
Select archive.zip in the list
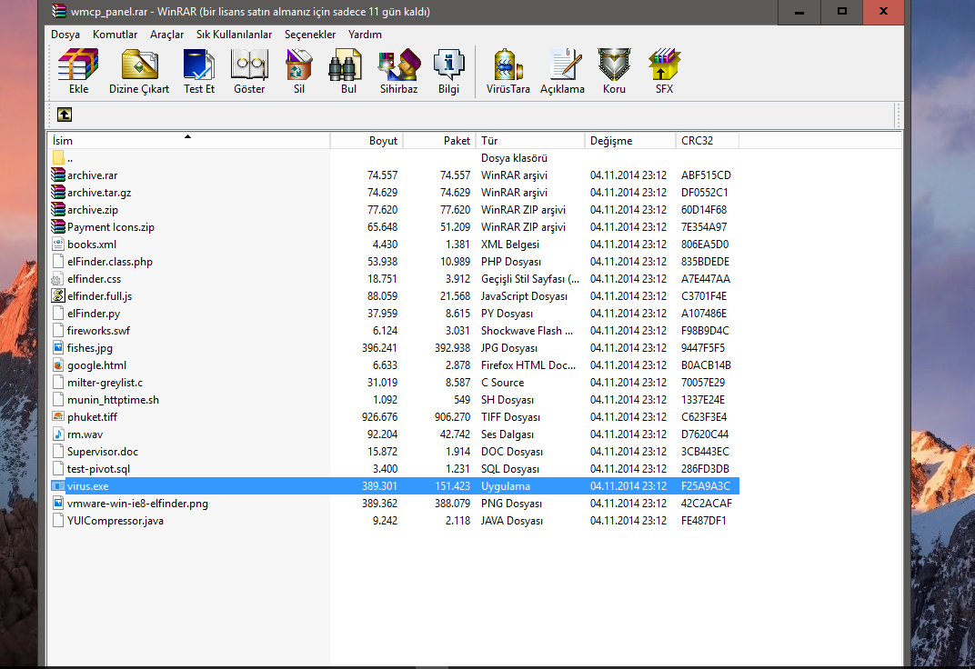(394, 210)
